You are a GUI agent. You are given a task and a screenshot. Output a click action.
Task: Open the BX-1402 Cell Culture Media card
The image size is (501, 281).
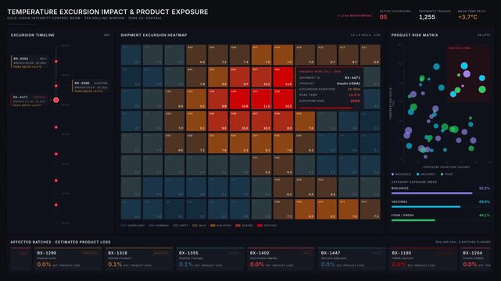(x=281, y=259)
